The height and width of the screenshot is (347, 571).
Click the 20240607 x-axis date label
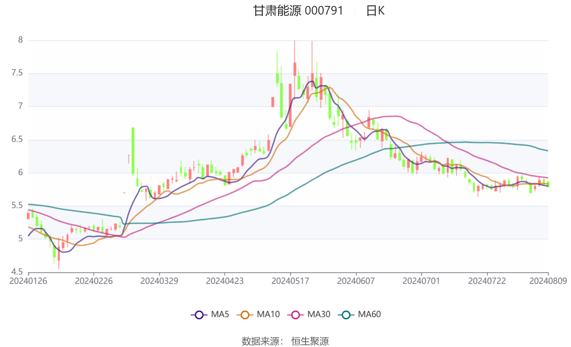tap(356, 281)
